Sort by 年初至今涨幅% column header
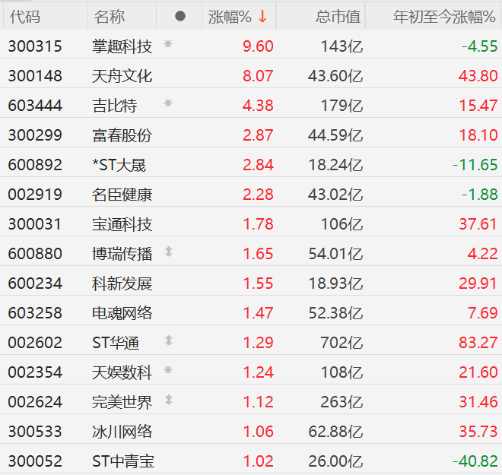Image resolution: width=502 pixels, height=475 pixels. pos(444,17)
